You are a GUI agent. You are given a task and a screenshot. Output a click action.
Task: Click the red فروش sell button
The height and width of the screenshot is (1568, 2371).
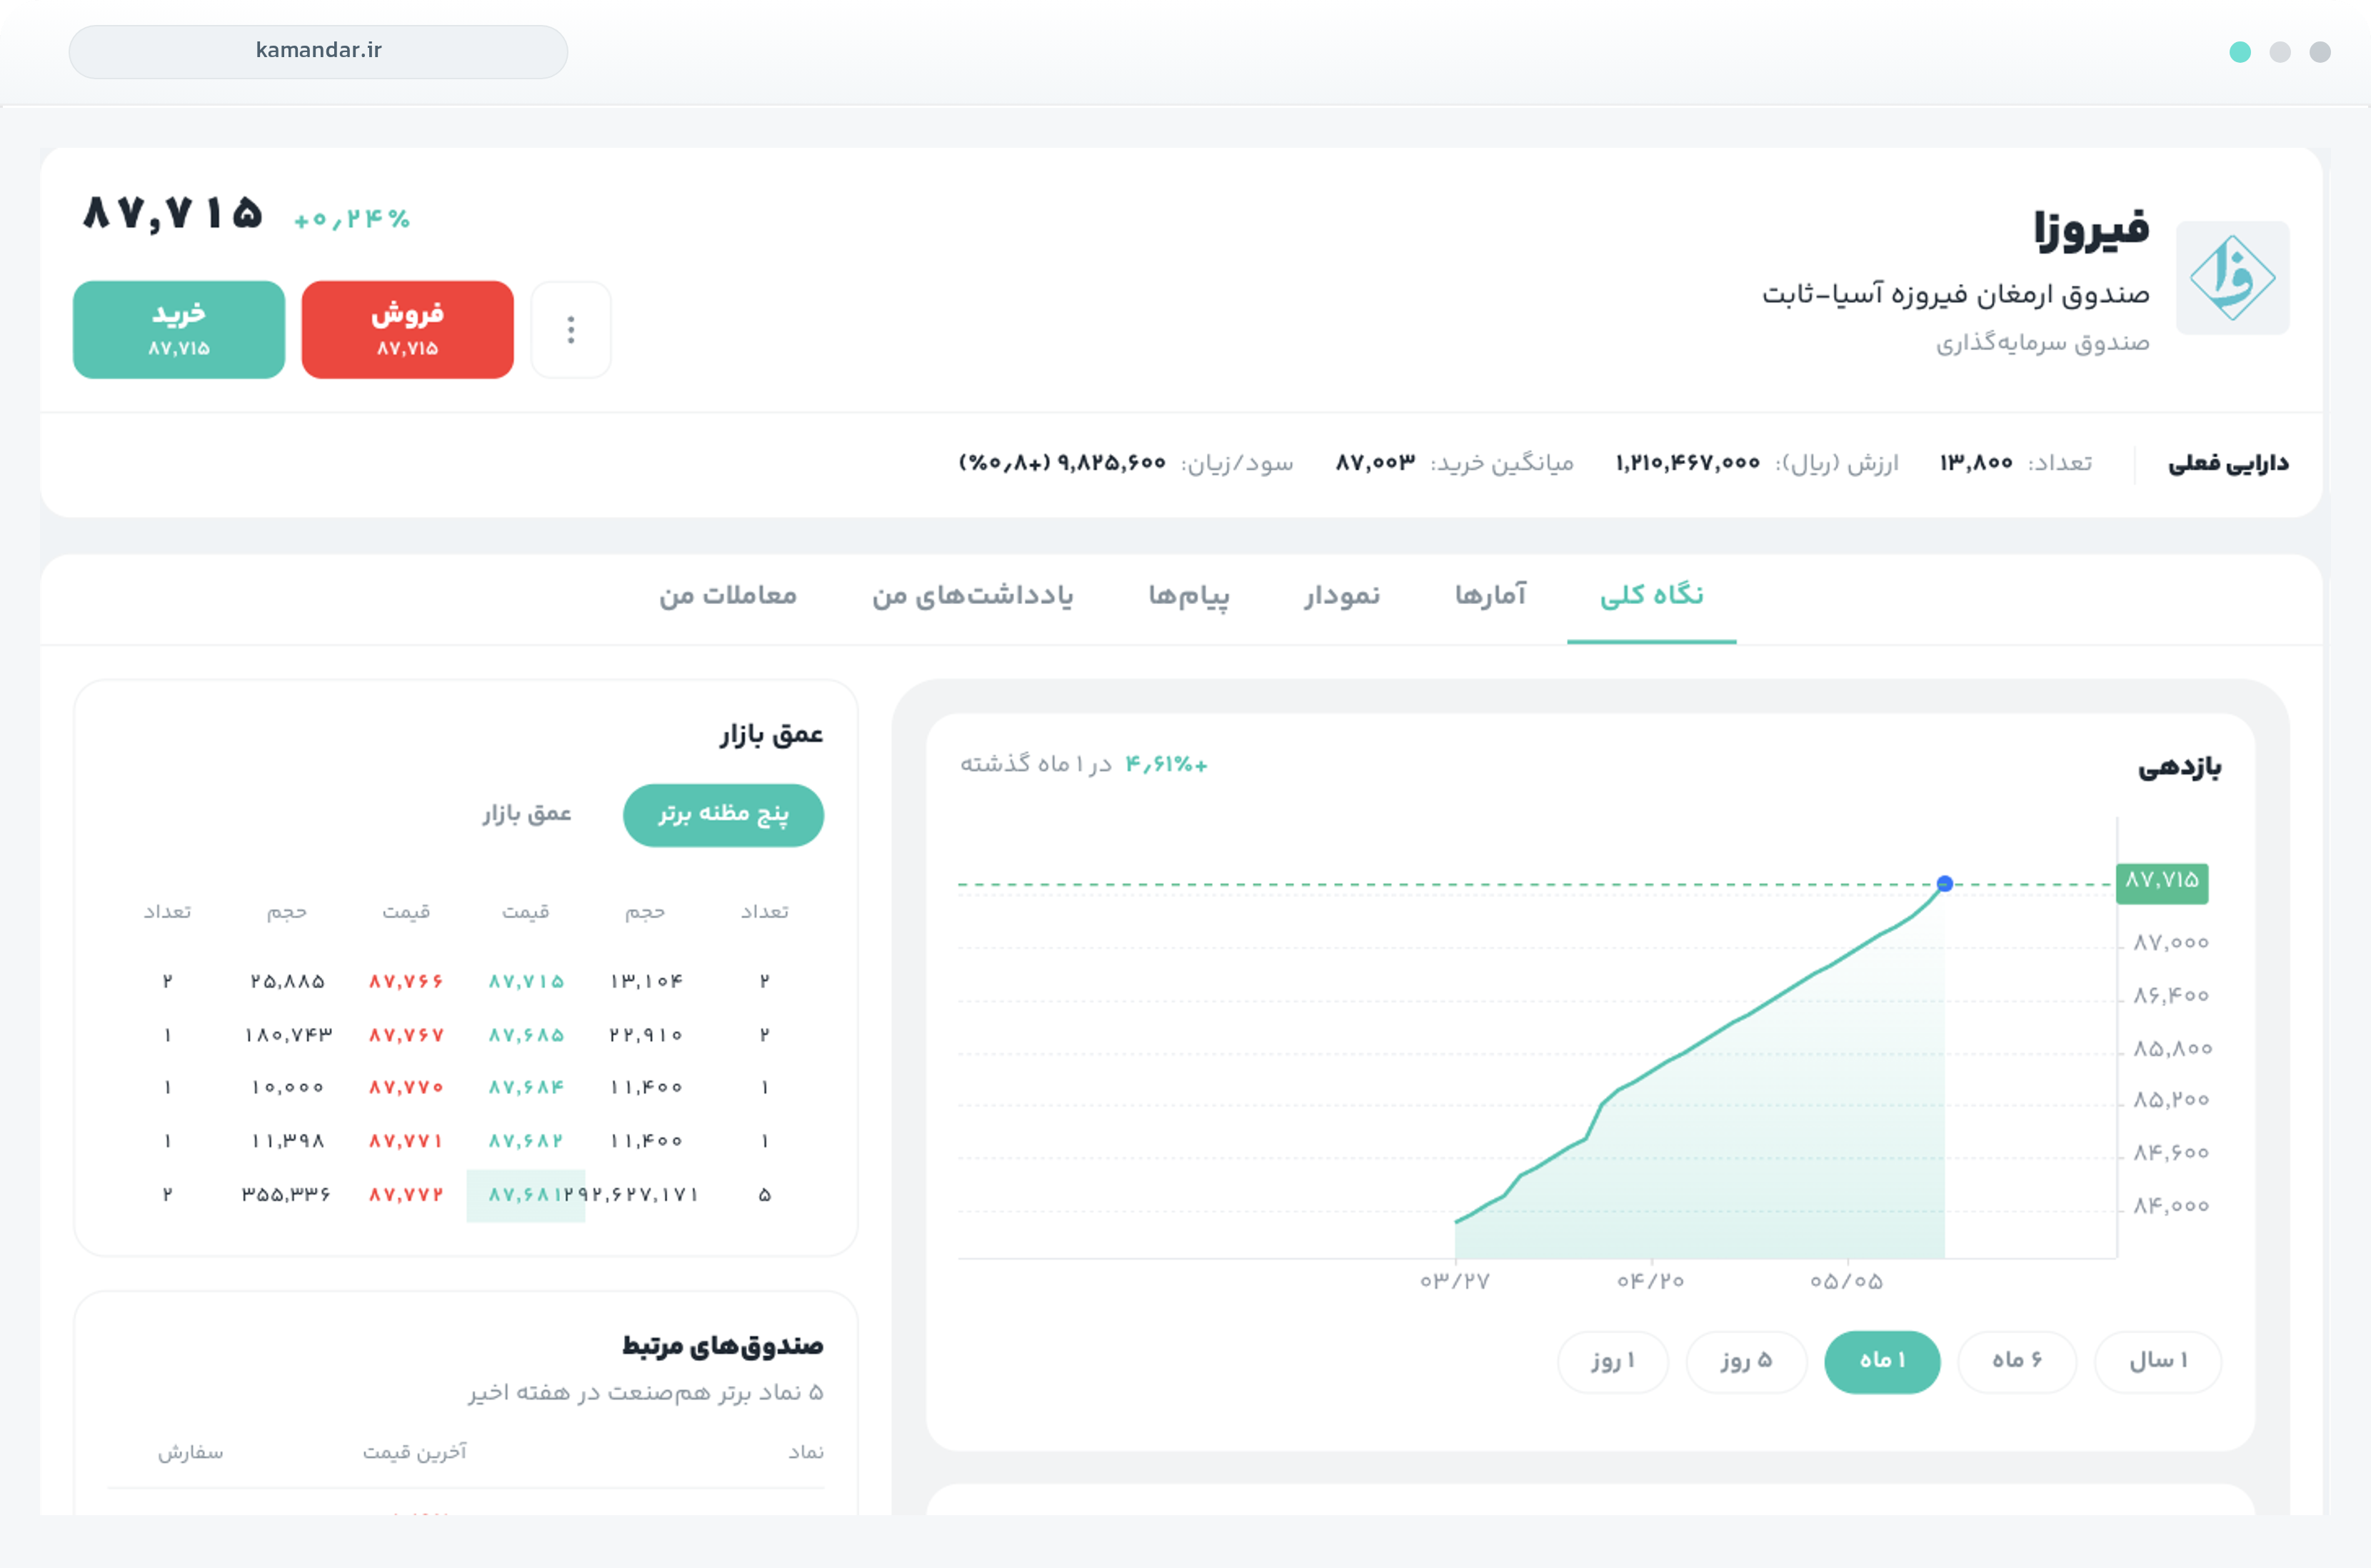coord(407,330)
